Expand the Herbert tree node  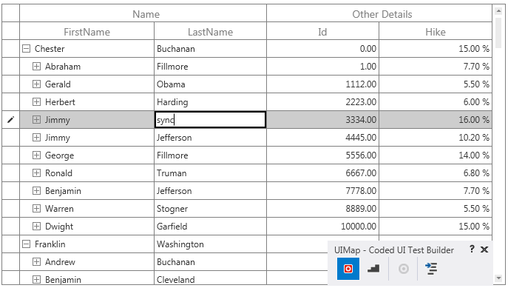(37, 102)
